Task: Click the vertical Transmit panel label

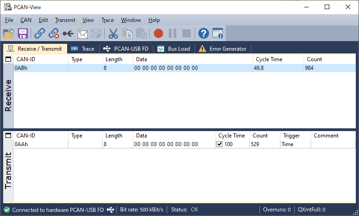Action: pyautogui.click(x=8, y=171)
